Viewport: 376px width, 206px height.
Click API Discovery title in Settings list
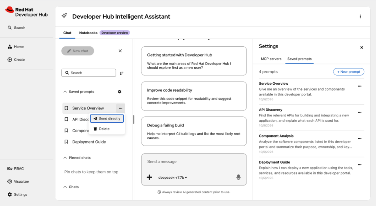pos(271,109)
